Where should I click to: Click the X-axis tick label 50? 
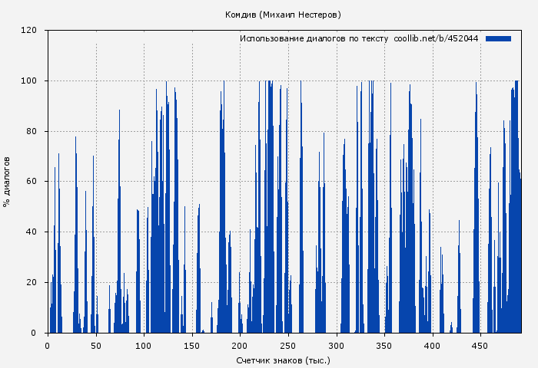96,346
